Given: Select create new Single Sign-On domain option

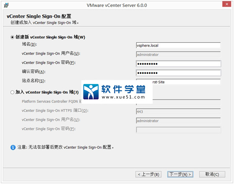Looking at the screenshot, I should tap(13, 37).
